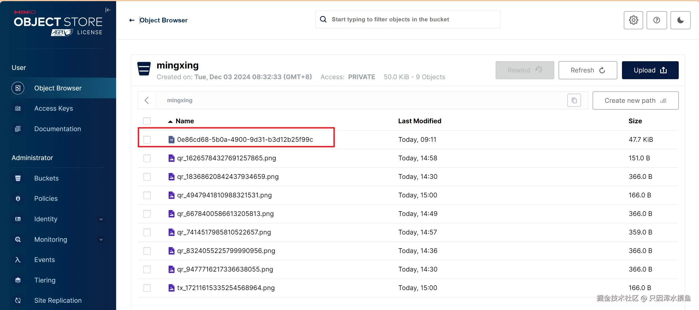Go back using path chevron arrow
The height and width of the screenshot is (310, 699).
(146, 101)
